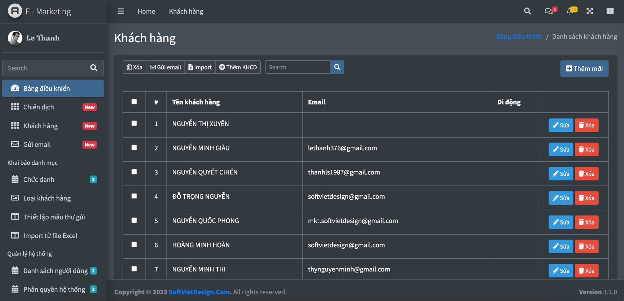The height and width of the screenshot is (301, 624).
Task: Click Sửa for NGUYỄN MINH GIÀU
Action: [x=561, y=150]
